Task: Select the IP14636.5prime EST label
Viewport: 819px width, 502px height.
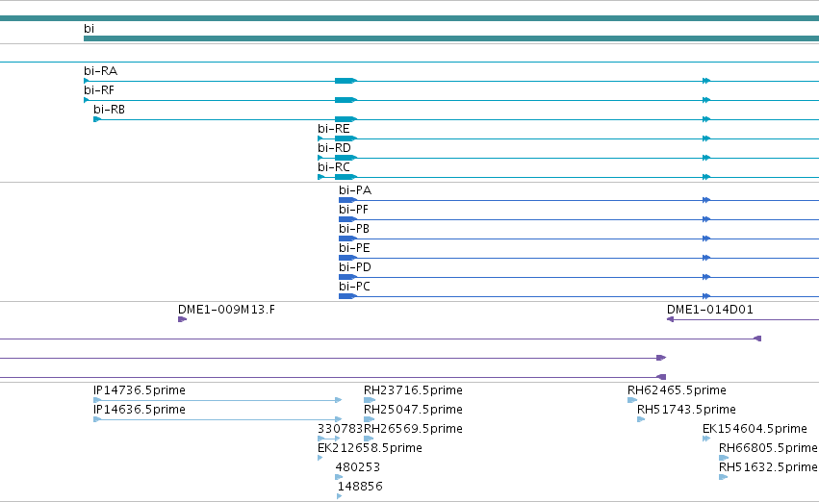Action: pyautogui.click(x=139, y=410)
